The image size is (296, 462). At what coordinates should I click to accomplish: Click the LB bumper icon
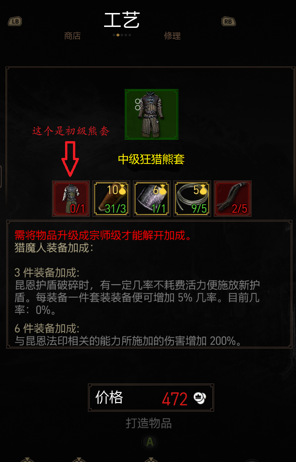[15, 21]
